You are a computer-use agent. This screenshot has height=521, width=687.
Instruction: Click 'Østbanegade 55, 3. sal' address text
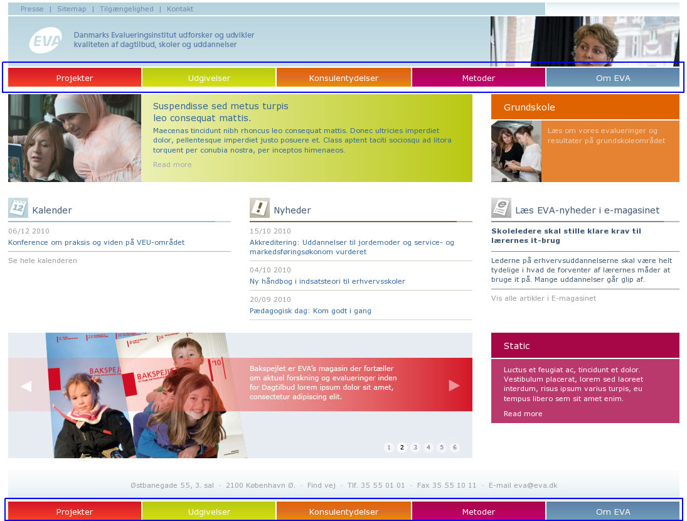point(172,485)
